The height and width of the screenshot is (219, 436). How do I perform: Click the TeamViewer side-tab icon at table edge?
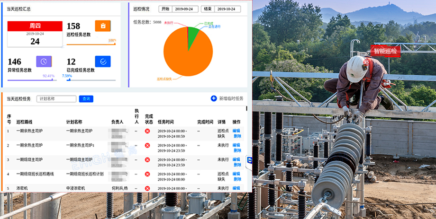point(250,160)
